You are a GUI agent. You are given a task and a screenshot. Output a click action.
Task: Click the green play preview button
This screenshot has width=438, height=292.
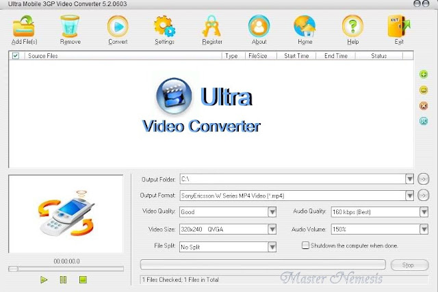click(44, 280)
